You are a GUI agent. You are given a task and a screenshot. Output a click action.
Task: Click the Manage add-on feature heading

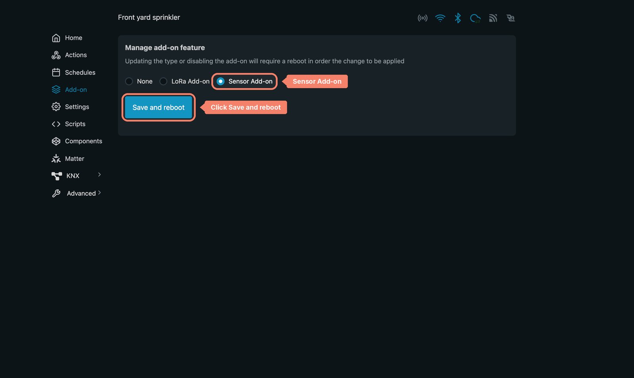165,47
